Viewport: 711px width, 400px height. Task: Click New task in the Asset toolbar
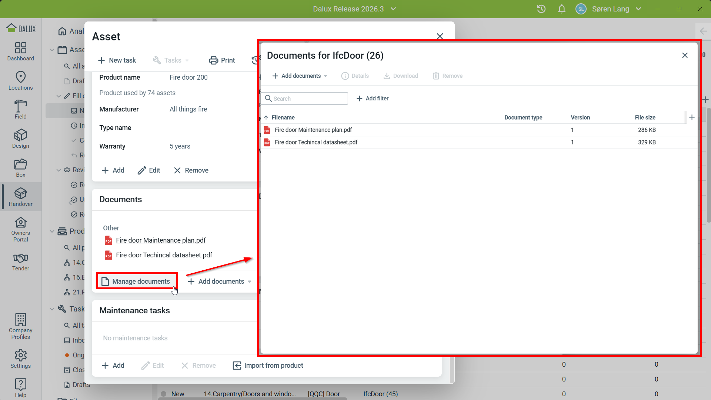117,60
